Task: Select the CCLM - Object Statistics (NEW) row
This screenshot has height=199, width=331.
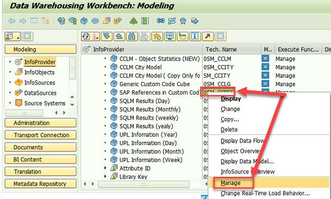Action: [x=159, y=59]
